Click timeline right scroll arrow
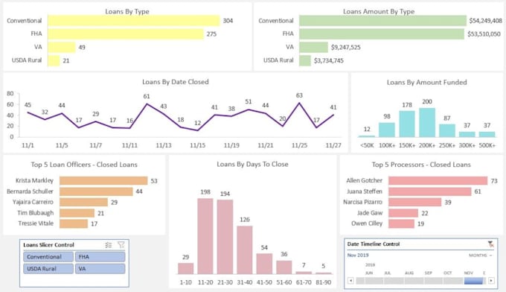 [x=491, y=280]
